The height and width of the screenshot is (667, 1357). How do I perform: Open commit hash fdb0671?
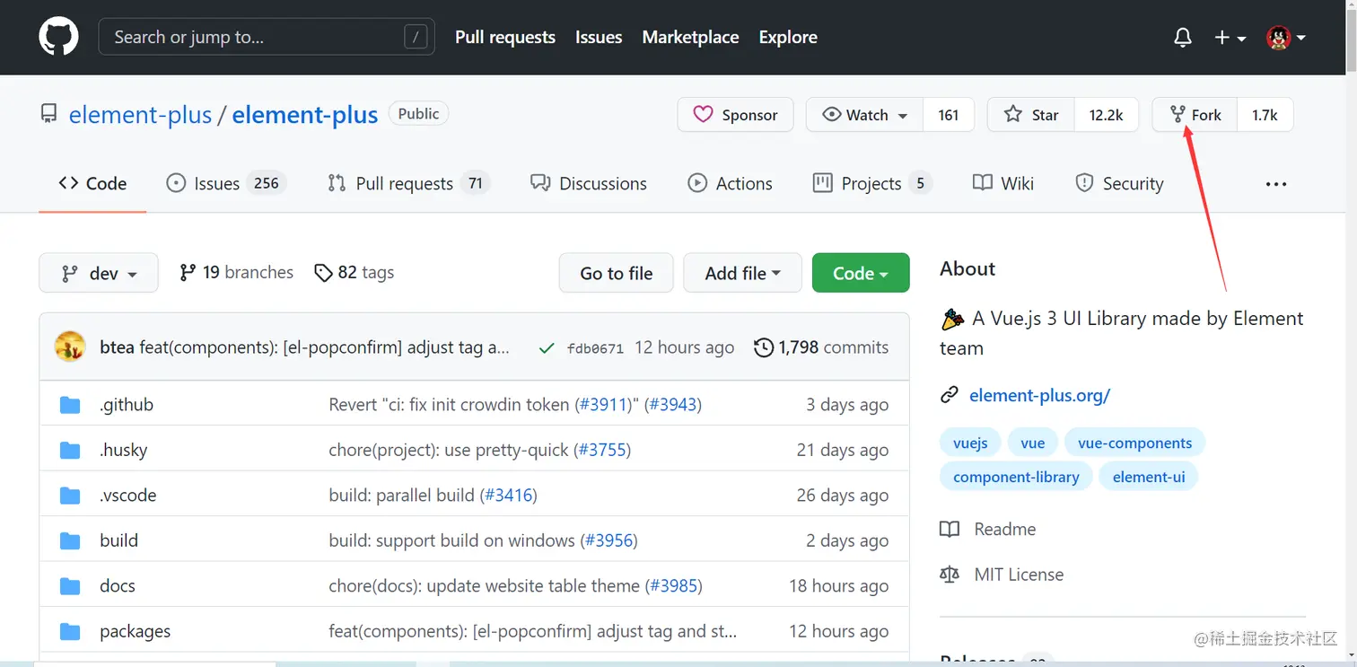coord(595,348)
